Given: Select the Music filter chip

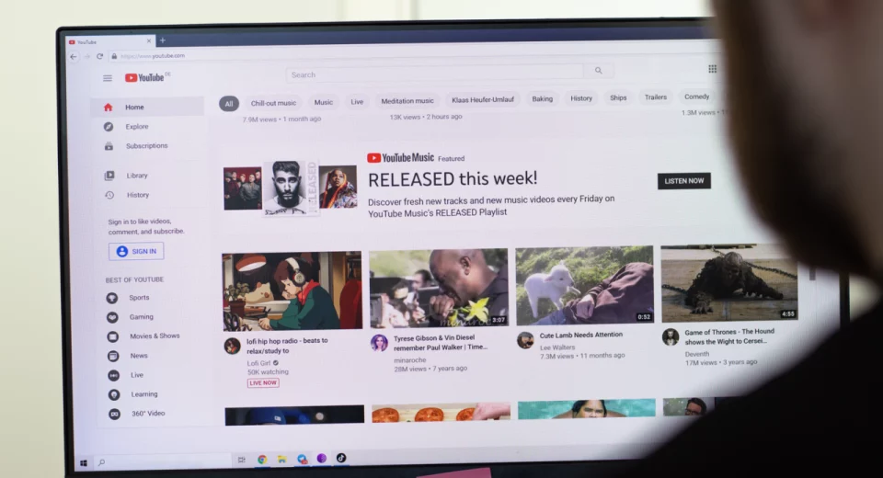Looking at the screenshot, I should pyautogui.click(x=323, y=102).
